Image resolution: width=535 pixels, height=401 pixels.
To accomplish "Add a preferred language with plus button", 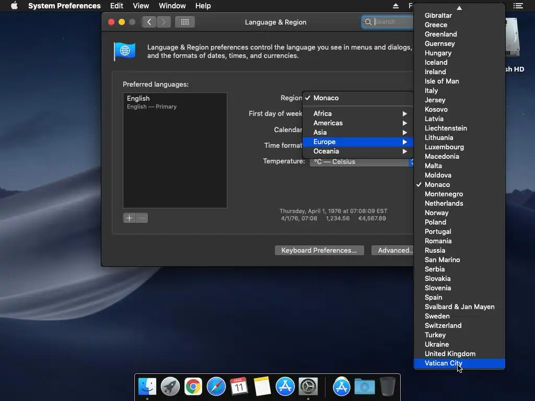I will tap(130, 218).
